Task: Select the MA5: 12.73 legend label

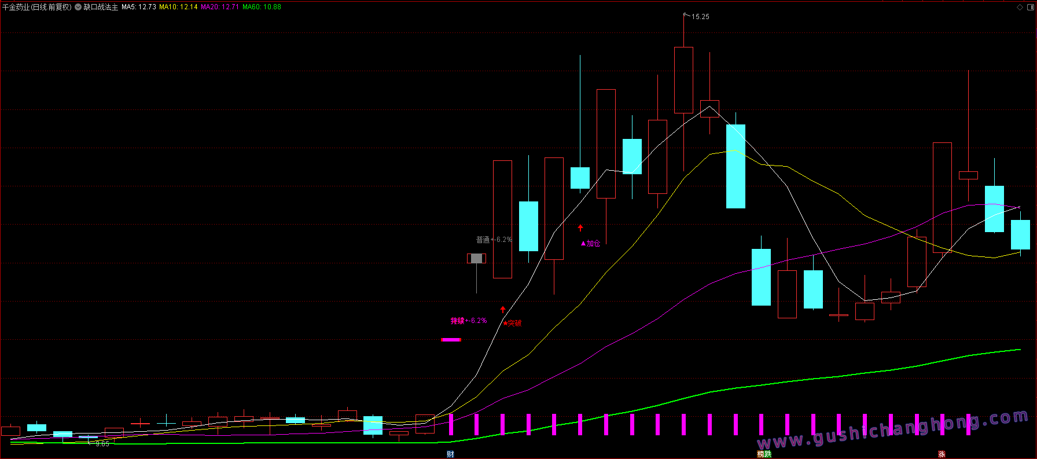Action: (x=139, y=7)
